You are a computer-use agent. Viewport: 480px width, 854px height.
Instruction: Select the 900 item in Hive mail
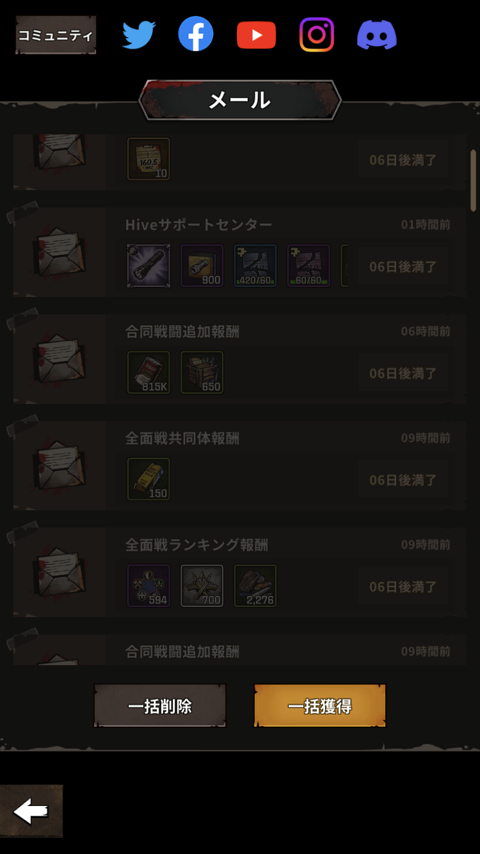click(202, 266)
